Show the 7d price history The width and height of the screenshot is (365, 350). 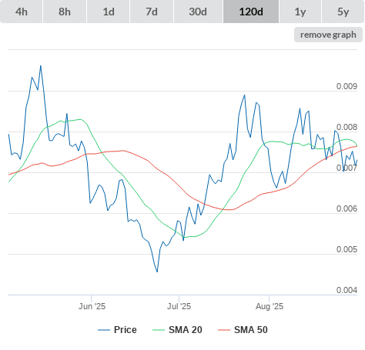[x=152, y=12]
